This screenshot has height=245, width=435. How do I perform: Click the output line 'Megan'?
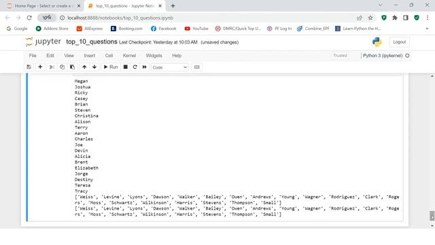[82, 81]
